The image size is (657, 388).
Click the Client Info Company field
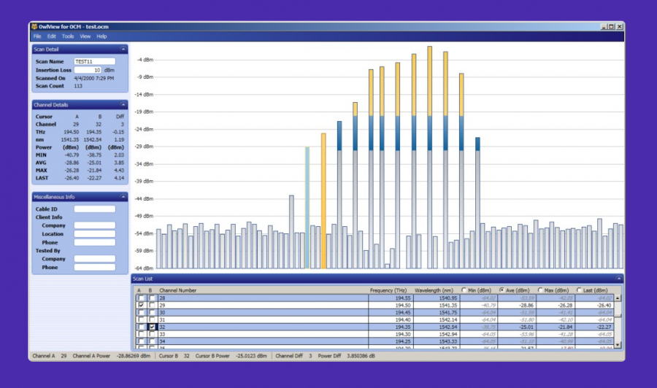pyautogui.click(x=95, y=225)
